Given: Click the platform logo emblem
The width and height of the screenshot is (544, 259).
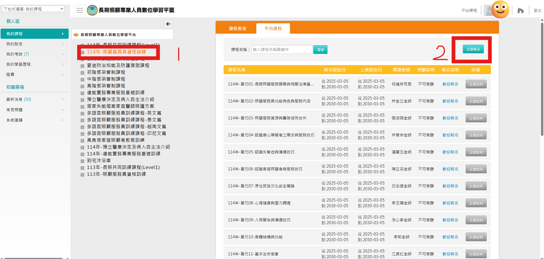Looking at the screenshot, I should click(92, 10).
